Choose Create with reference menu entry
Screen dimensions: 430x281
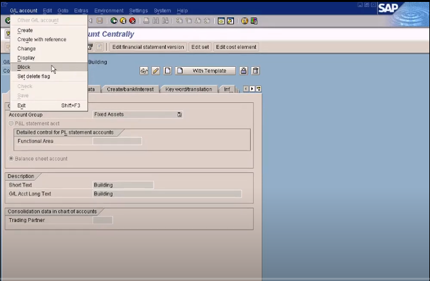pyautogui.click(x=49, y=39)
